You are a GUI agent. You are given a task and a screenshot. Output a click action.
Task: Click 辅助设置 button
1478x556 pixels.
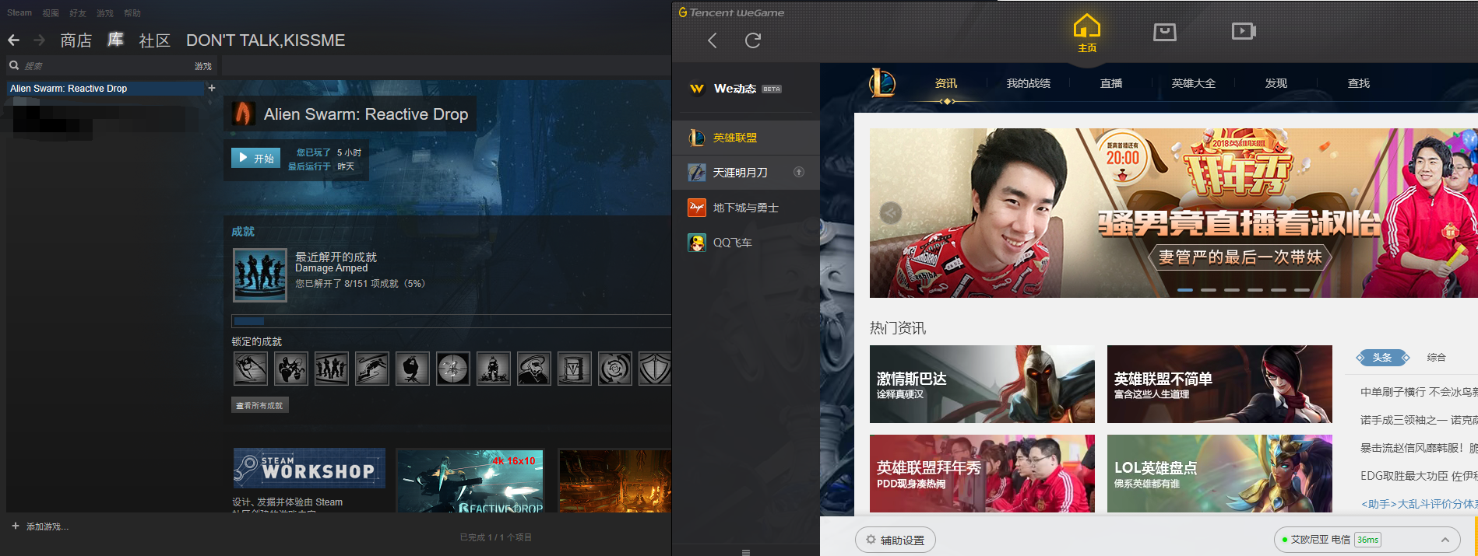coord(896,540)
